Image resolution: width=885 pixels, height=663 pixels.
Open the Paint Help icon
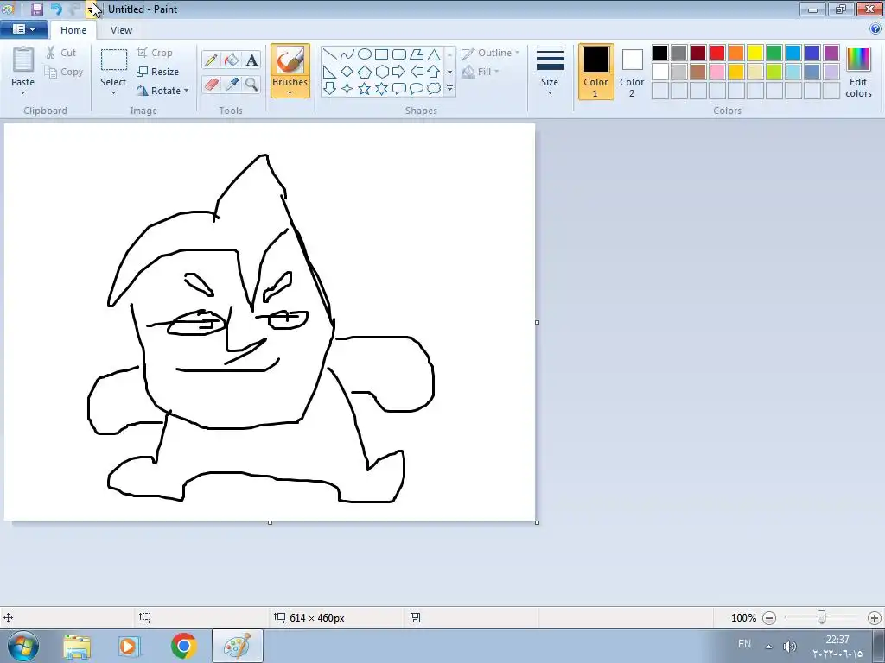point(875,28)
